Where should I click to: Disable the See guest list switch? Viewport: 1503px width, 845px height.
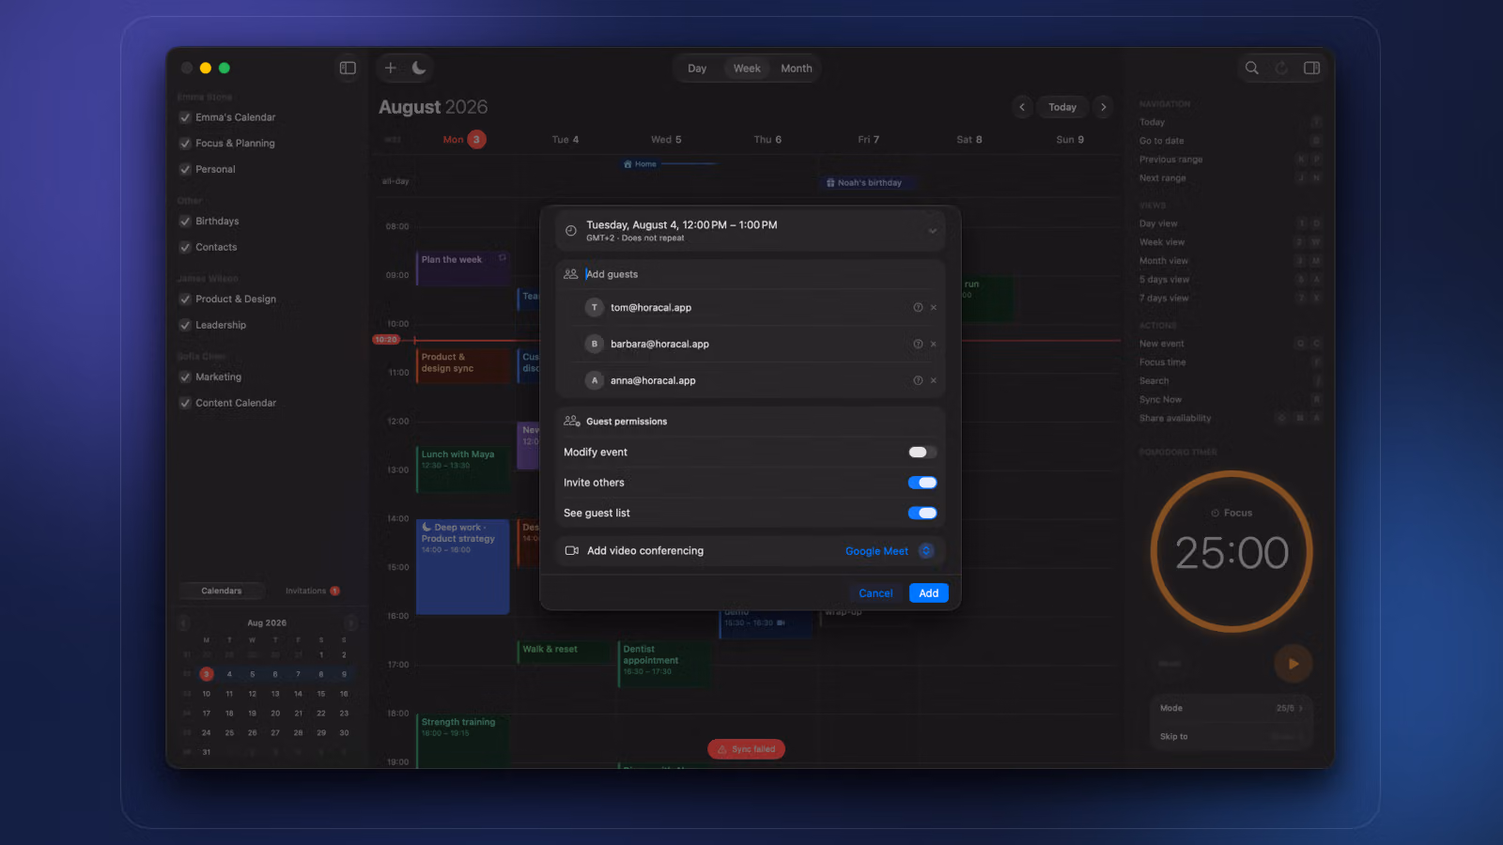[922, 514]
